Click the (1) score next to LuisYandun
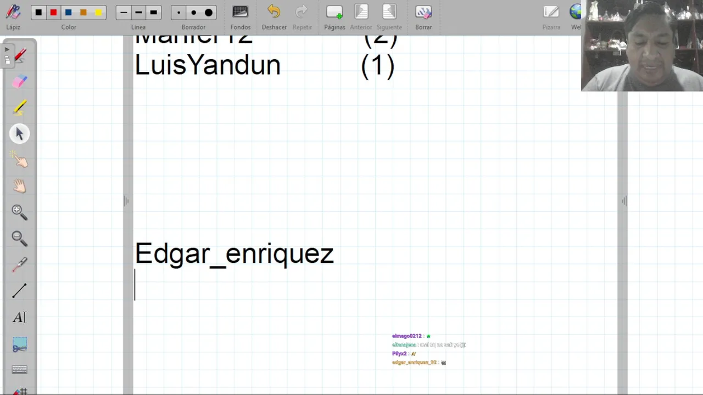The width and height of the screenshot is (703, 395). click(378, 66)
